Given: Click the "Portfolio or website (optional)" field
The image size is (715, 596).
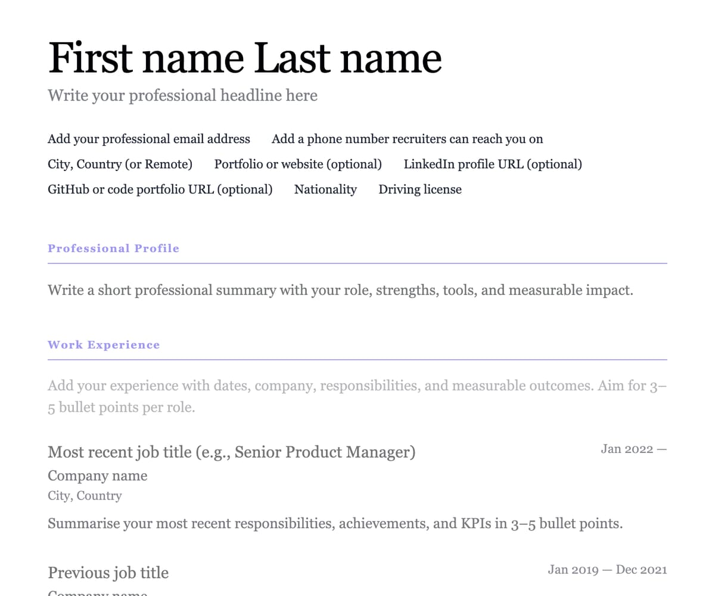Looking at the screenshot, I should [298, 164].
